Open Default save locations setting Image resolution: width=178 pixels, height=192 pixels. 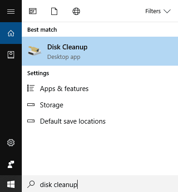pyautogui.click(x=100, y=121)
